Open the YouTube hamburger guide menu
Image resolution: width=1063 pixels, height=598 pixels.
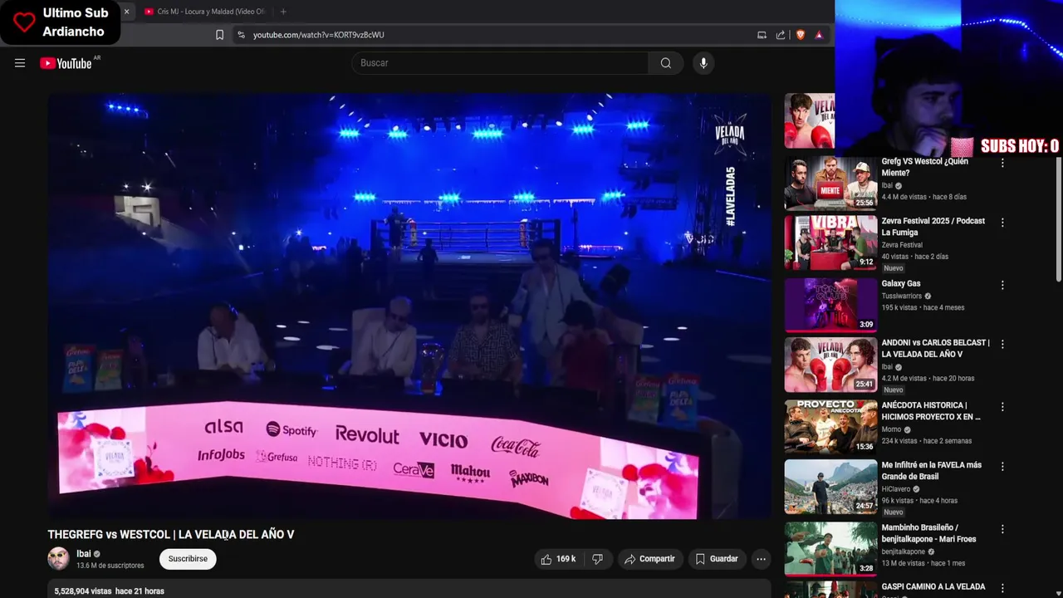pyautogui.click(x=20, y=63)
